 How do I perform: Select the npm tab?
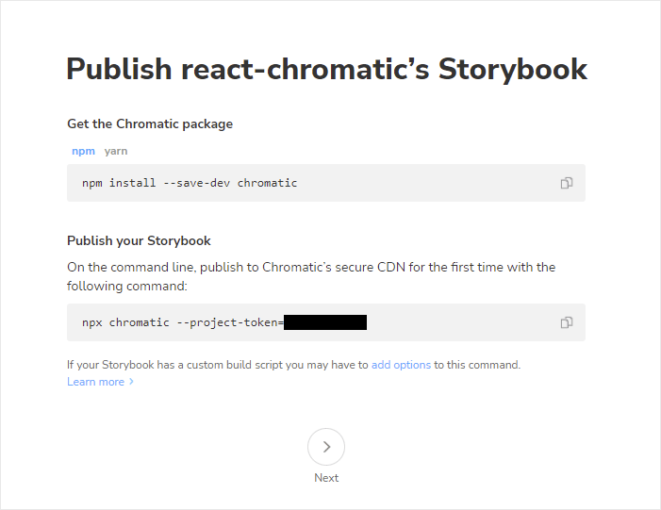click(83, 151)
